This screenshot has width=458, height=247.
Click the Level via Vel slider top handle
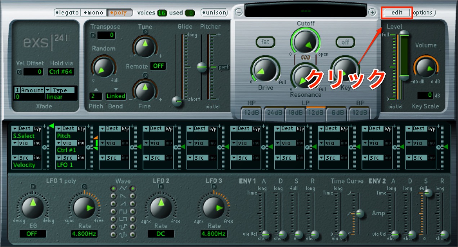(404, 33)
